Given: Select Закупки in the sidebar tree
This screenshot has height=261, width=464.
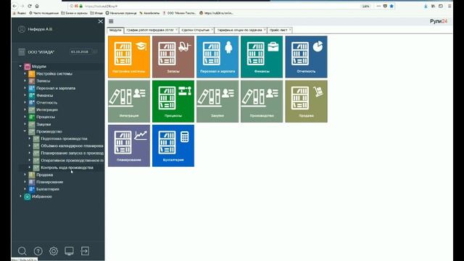Looking at the screenshot, I should click(43, 124).
